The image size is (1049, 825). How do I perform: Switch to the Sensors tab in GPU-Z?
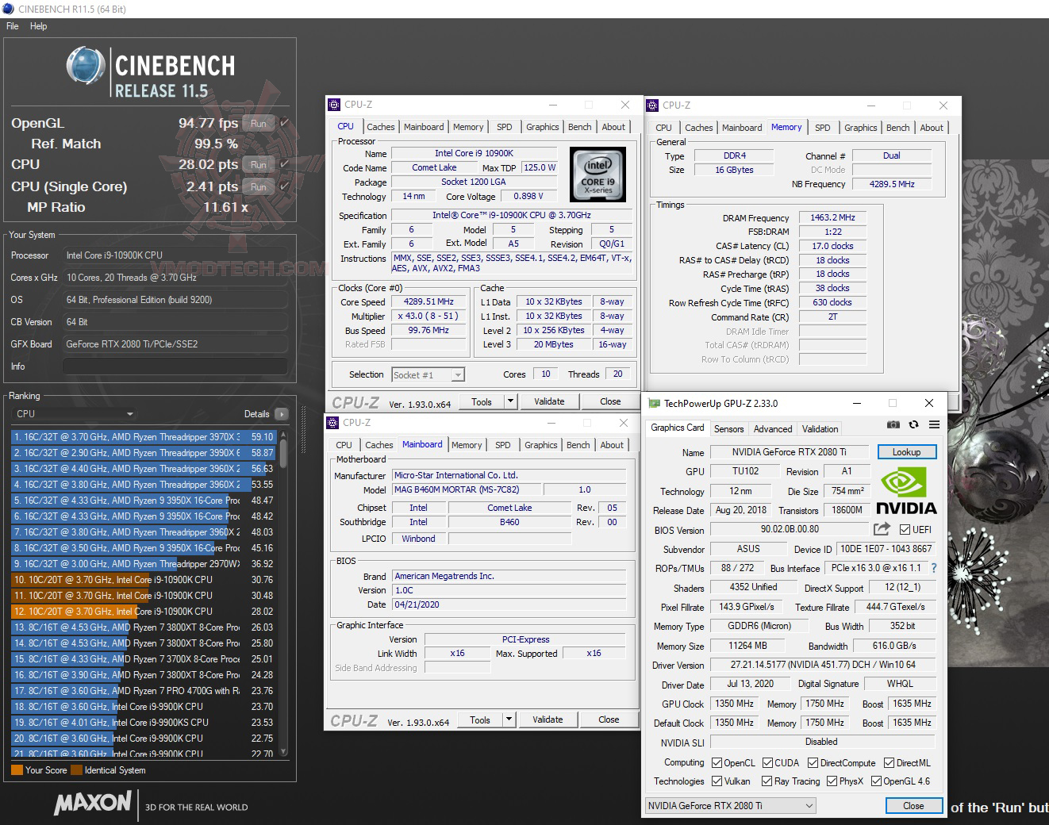pyautogui.click(x=728, y=429)
